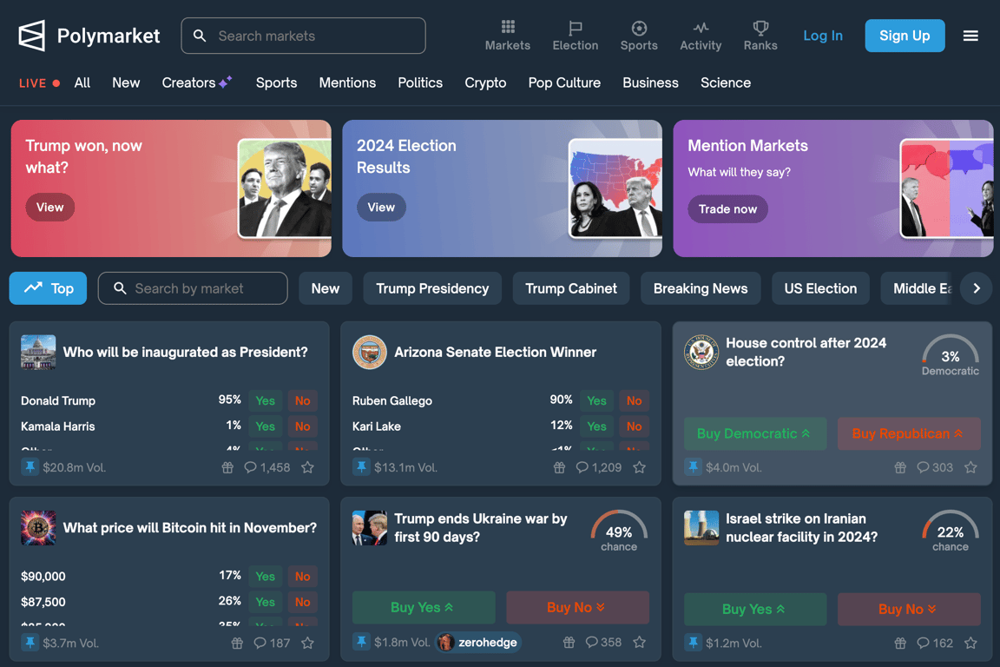1000x667 pixels.
Task: Filter by Trump Cabinet chip
Action: (571, 288)
